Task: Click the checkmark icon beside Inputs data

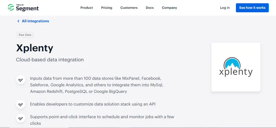Action: pyautogui.click(x=21, y=80)
